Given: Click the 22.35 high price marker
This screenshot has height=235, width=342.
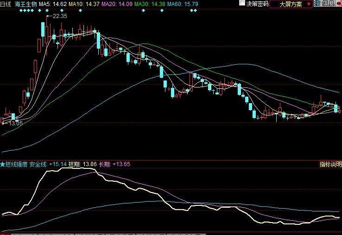Looking at the screenshot, I should (59, 16).
